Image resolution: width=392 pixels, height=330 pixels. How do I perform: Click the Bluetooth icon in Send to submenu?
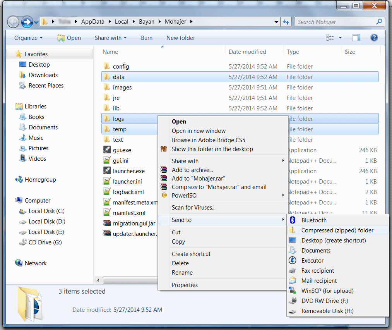point(293,220)
